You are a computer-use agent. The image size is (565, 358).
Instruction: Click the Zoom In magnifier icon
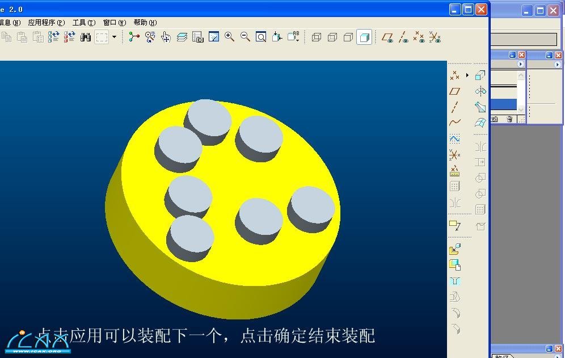click(x=229, y=37)
